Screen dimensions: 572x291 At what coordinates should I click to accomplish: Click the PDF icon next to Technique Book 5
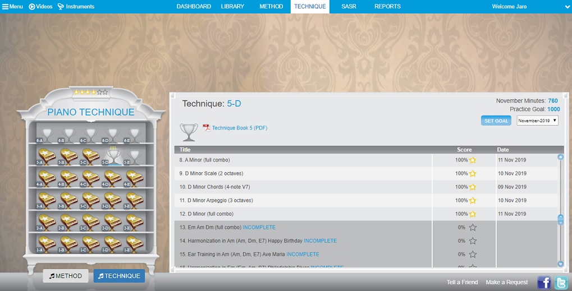tap(207, 128)
